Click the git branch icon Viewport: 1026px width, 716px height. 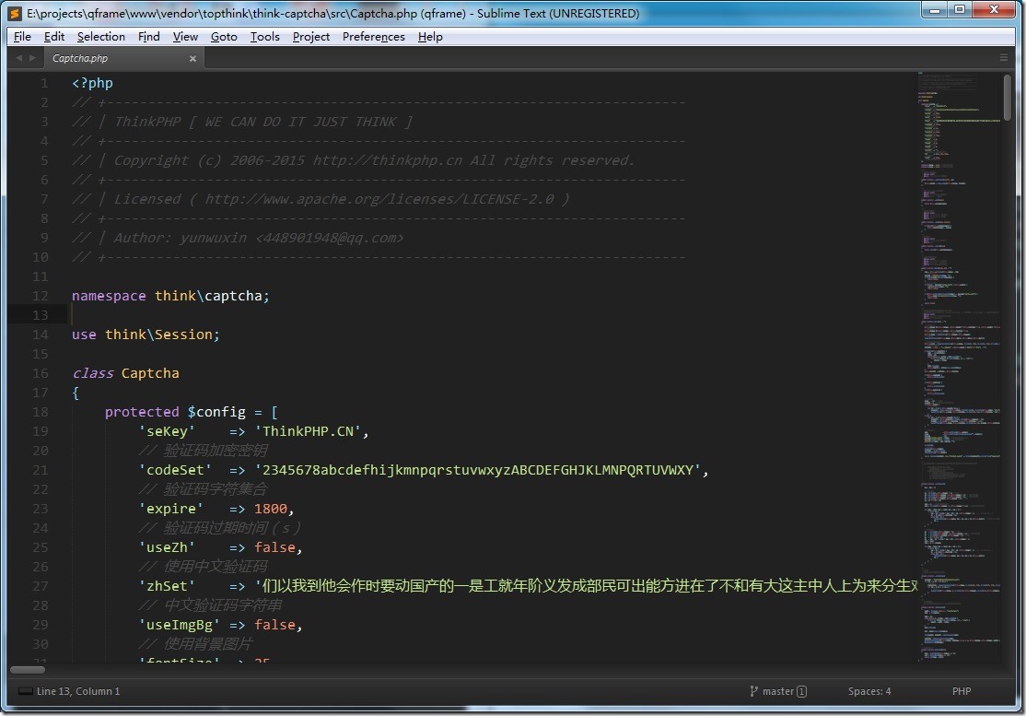coord(753,691)
